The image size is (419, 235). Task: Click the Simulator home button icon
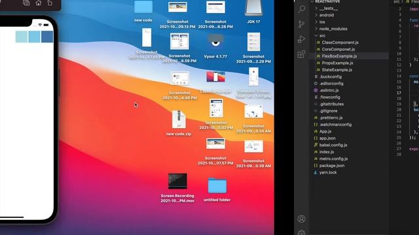point(39,3)
